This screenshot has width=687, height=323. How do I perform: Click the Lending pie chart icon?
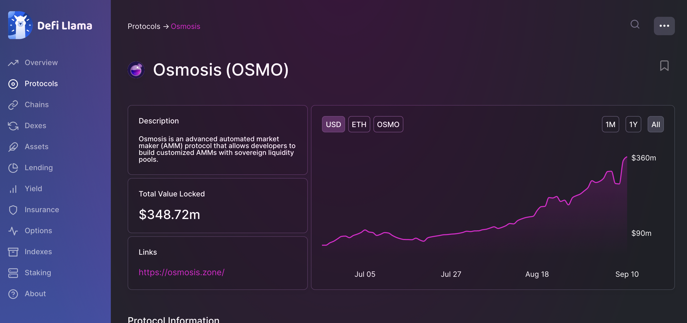point(13,168)
